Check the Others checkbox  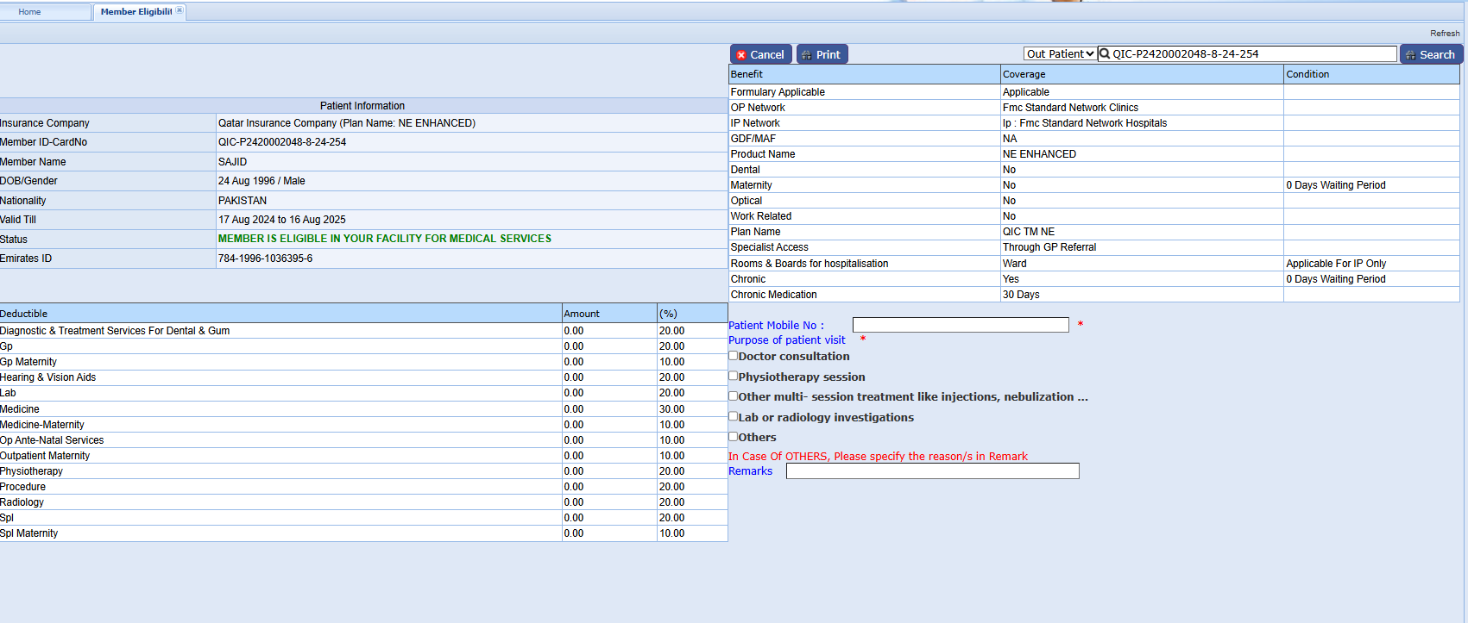click(734, 437)
